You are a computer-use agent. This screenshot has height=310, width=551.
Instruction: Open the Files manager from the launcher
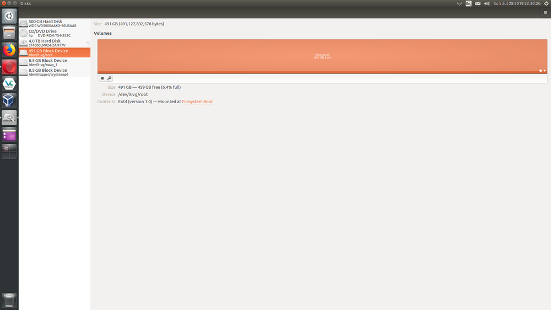tap(9, 33)
